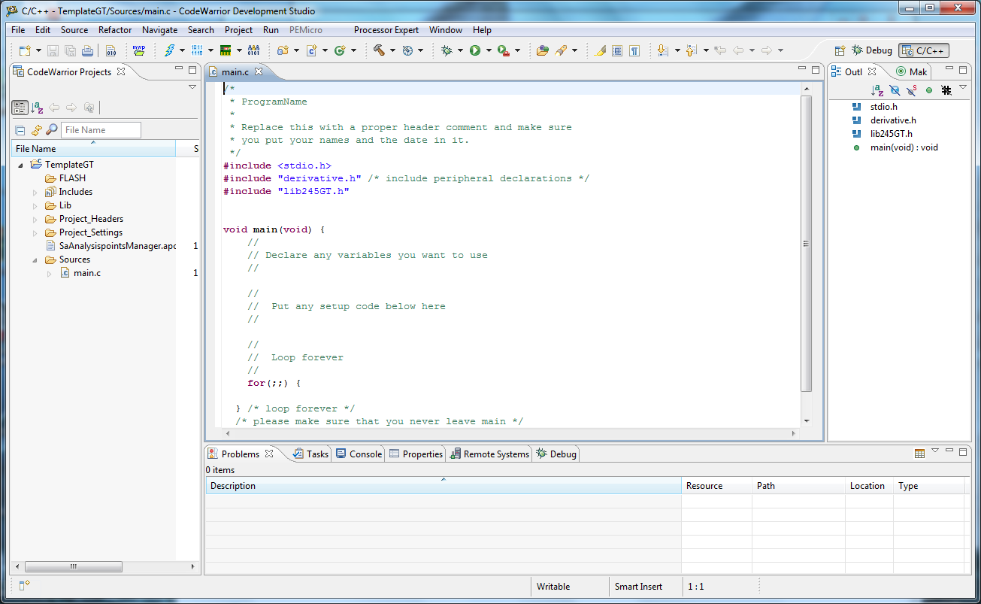Viewport: 981px width, 604px height.
Task: Click the Previous Annotation toolbar icon
Action: coord(692,50)
